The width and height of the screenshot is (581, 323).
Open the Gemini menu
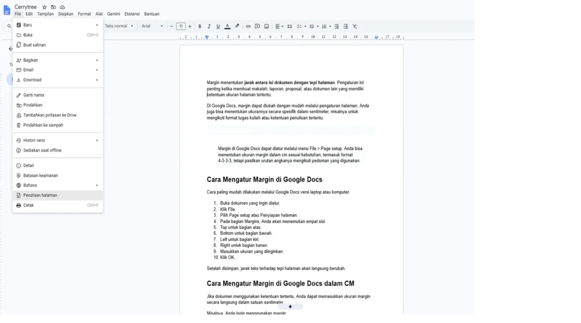[x=113, y=14]
